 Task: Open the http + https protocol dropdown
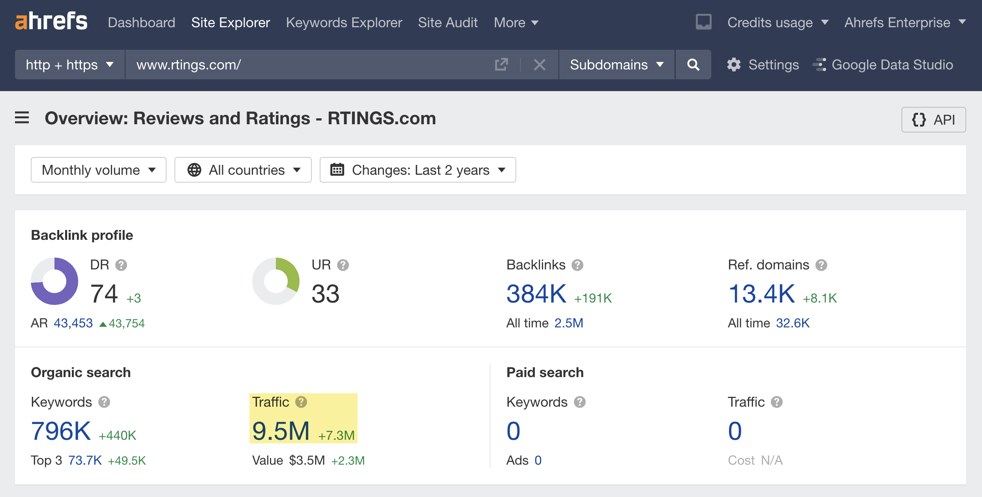[x=69, y=64]
